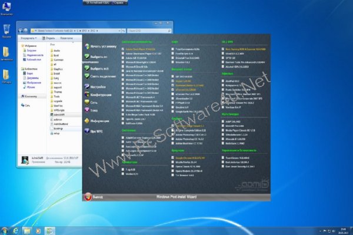Refresh the Explorer address bar
This screenshot has width=353, height=235.
(124, 31)
